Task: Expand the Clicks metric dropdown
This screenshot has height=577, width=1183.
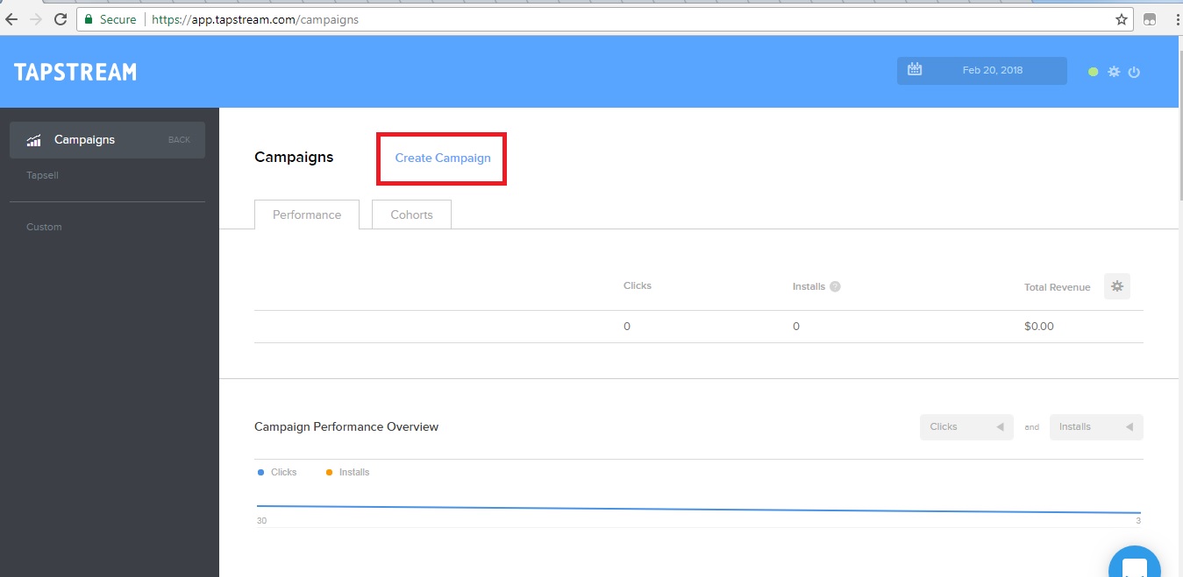Action: [x=966, y=427]
